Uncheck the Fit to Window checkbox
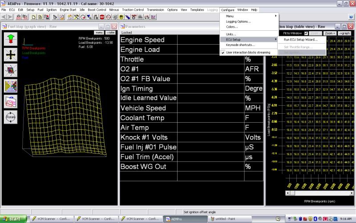The height and width of the screenshot is (223, 356). point(306,33)
